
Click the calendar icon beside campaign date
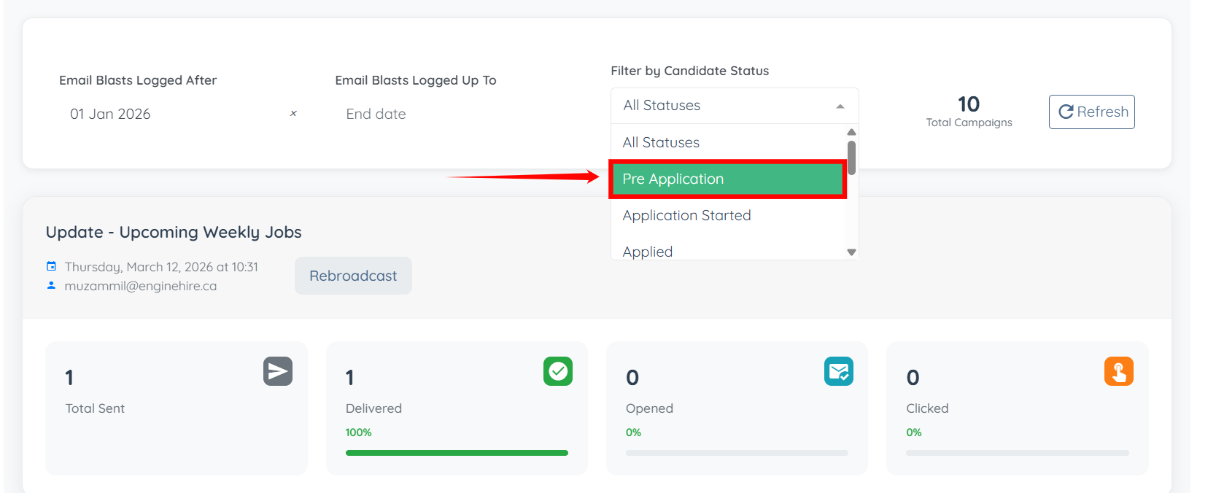[51, 266]
